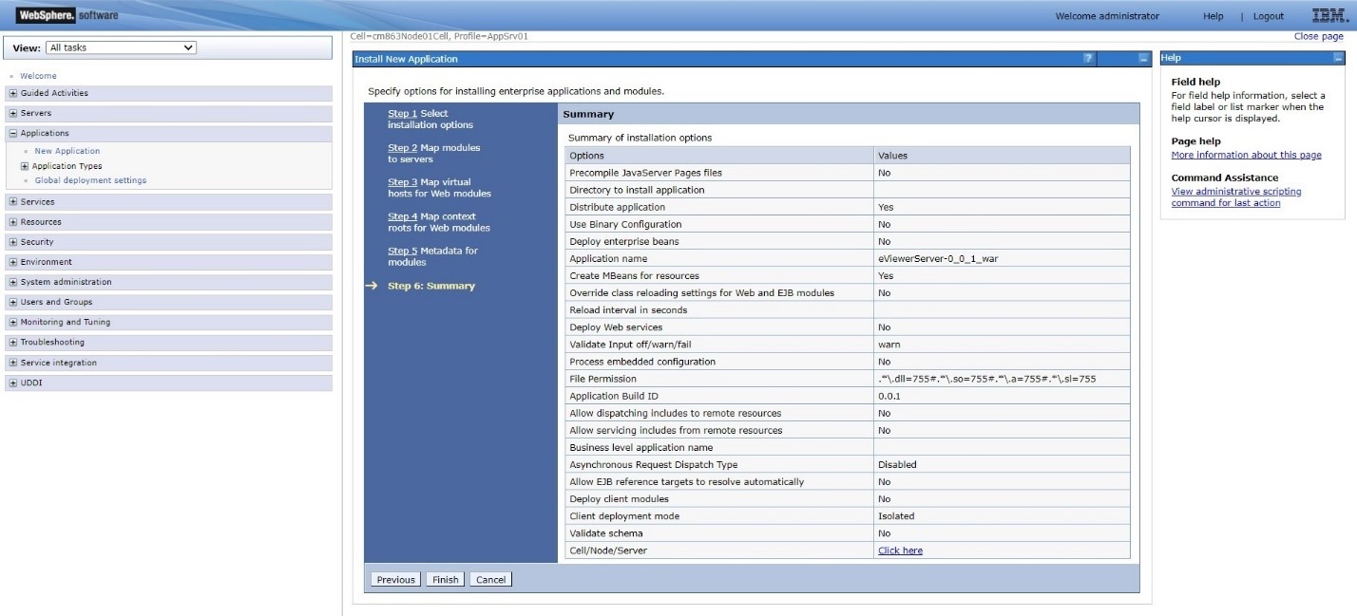
Task: Expand System administration plus icon
Action: tap(12, 282)
